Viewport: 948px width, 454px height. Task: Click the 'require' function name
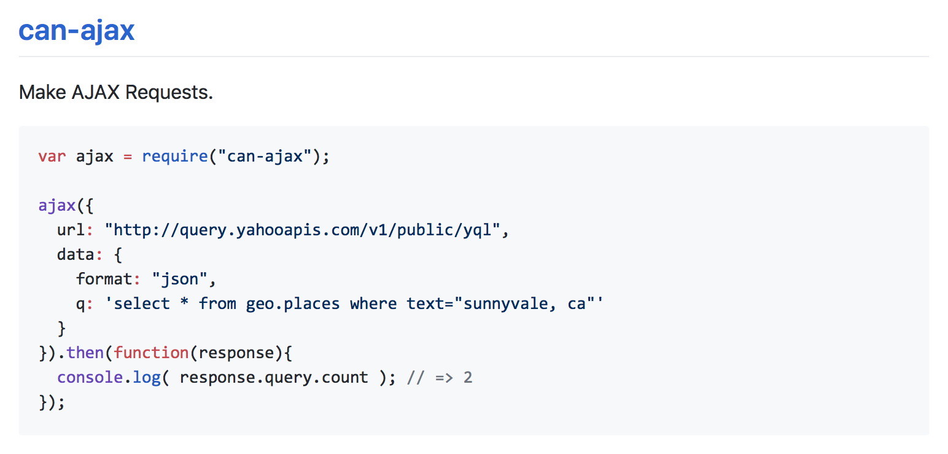coord(175,156)
